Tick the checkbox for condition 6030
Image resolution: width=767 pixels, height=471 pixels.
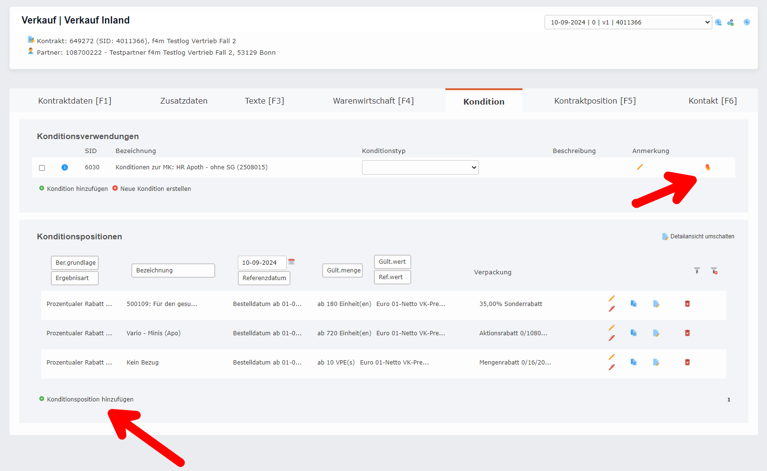point(42,168)
